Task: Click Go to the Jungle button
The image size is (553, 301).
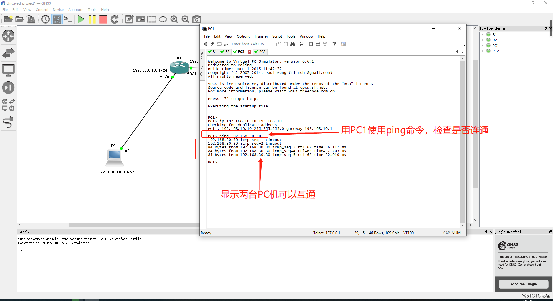Action: click(x=523, y=284)
